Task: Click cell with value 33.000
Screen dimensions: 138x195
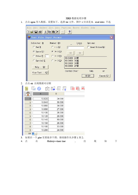Action: (x=56, y=127)
